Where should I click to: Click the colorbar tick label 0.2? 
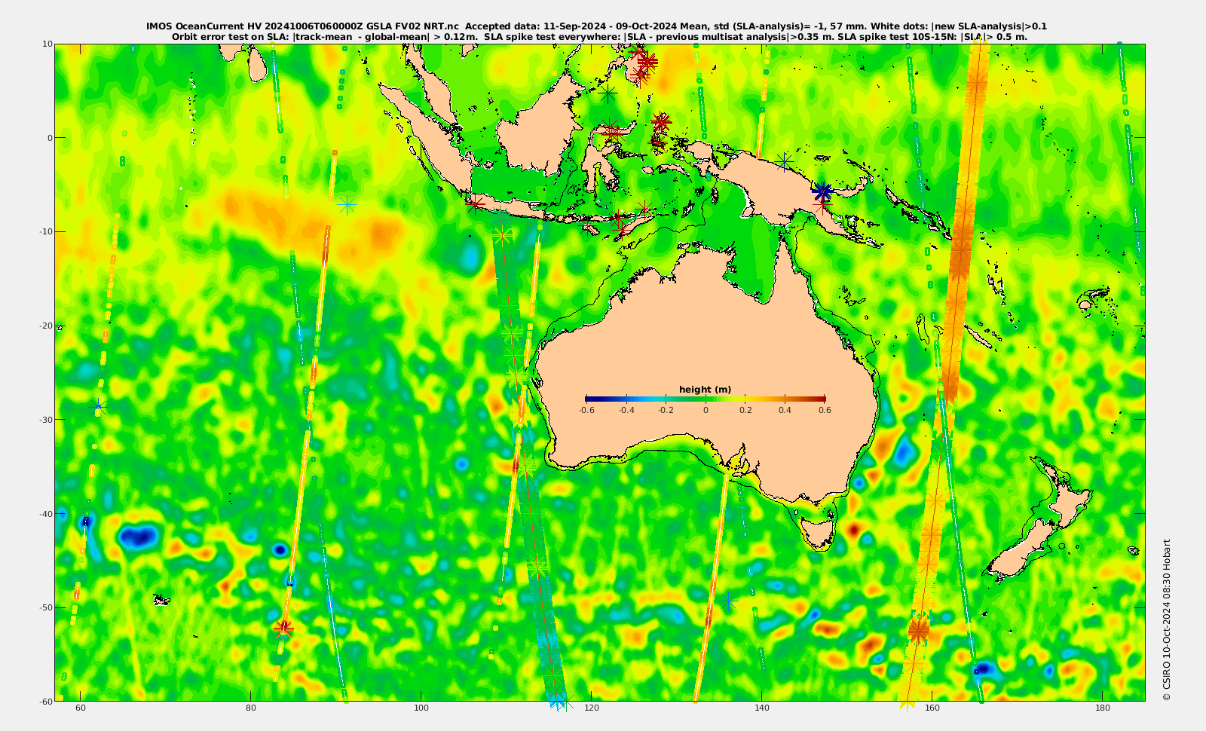(745, 410)
